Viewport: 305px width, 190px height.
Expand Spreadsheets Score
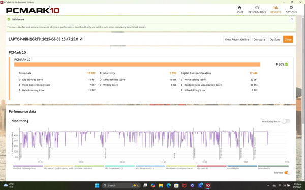click(101, 80)
